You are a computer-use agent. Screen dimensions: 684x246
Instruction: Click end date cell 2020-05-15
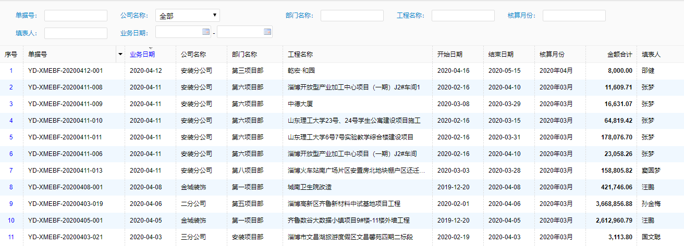pyautogui.click(x=504, y=71)
